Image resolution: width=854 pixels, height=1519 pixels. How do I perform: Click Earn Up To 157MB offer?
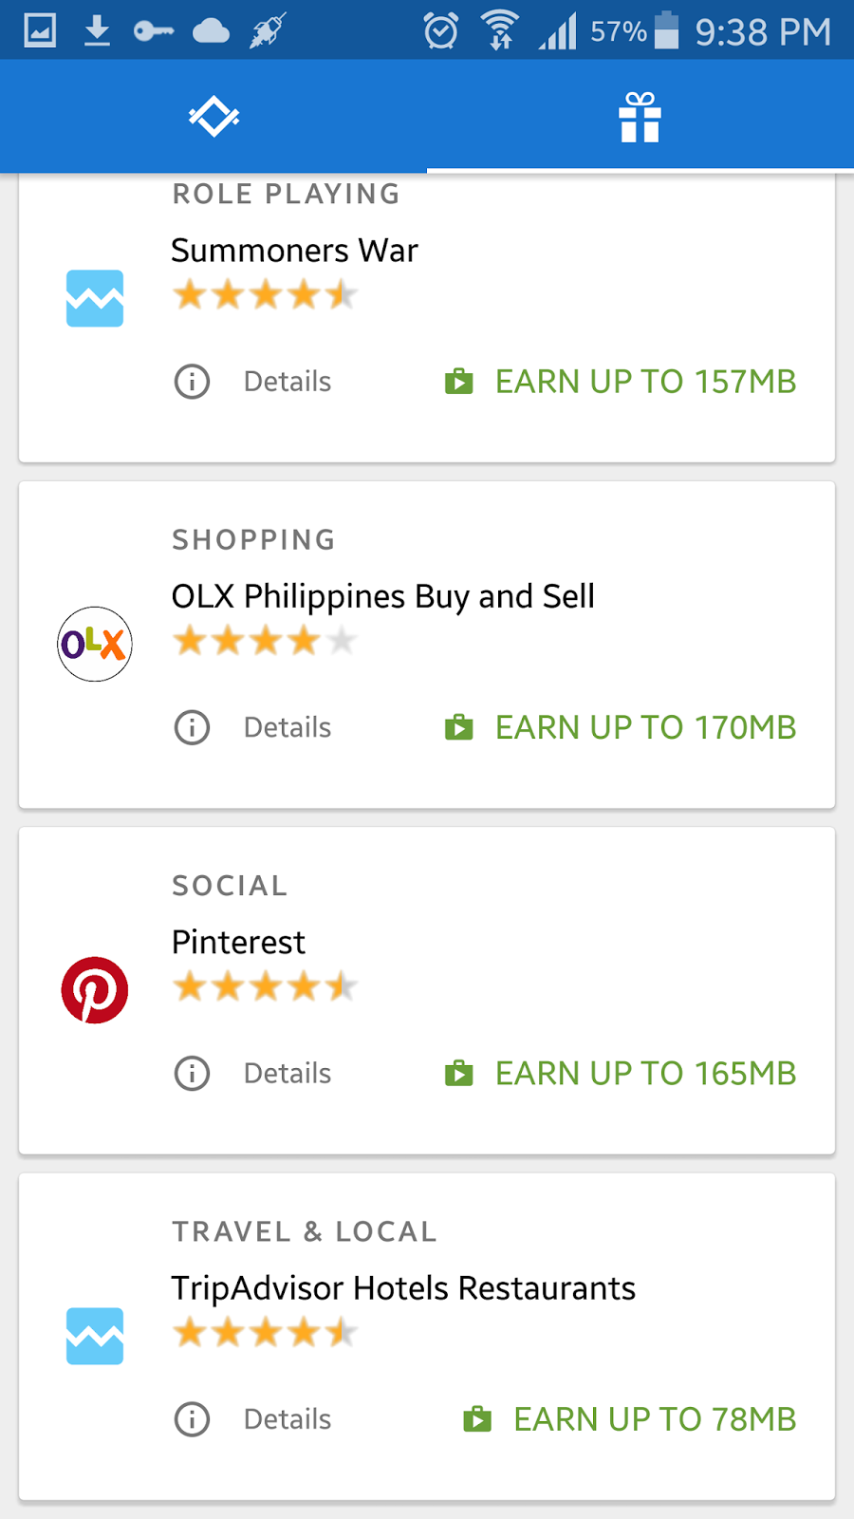click(621, 382)
